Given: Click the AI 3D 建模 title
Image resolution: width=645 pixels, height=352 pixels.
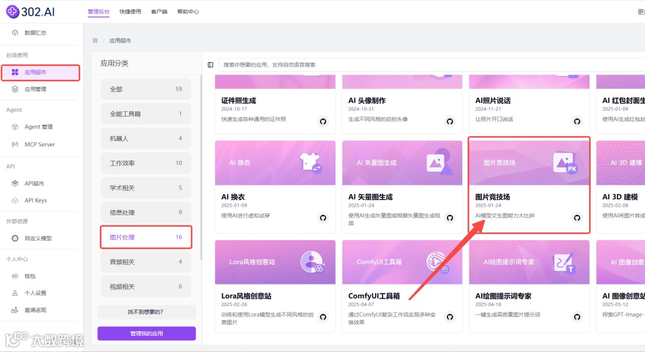Looking at the screenshot, I should pyautogui.click(x=620, y=197).
